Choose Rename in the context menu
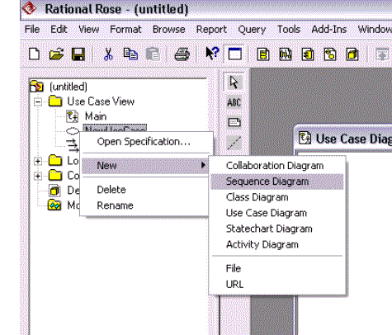Screen dimensions: 392x335 click(145, 205)
